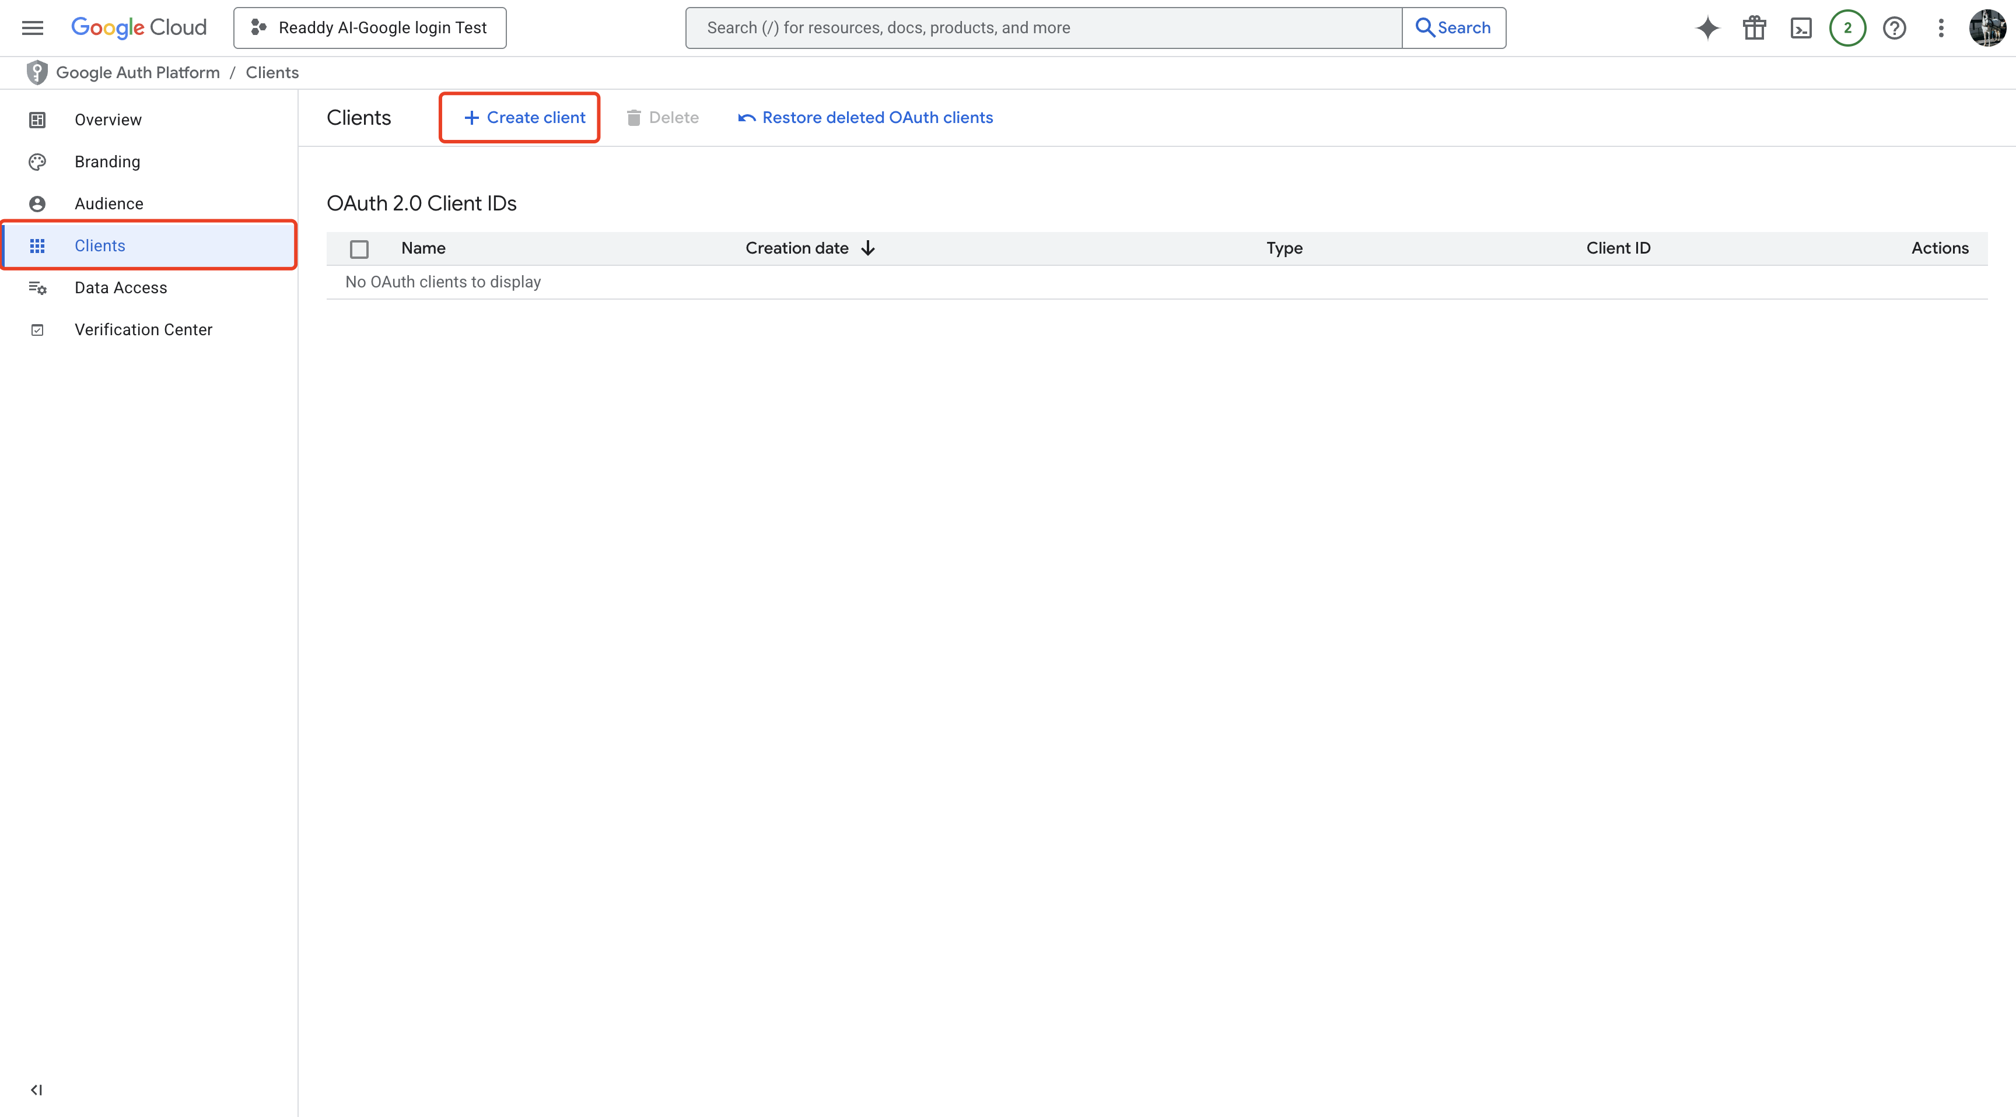Activate Cloud Shell terminal icon

click(x=1801, y=28)
